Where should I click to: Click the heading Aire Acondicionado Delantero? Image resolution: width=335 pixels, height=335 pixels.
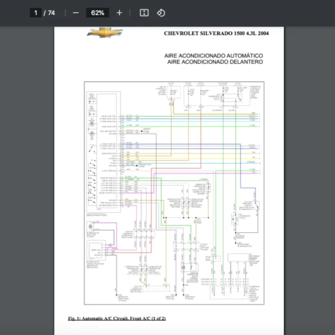point(214,62)
